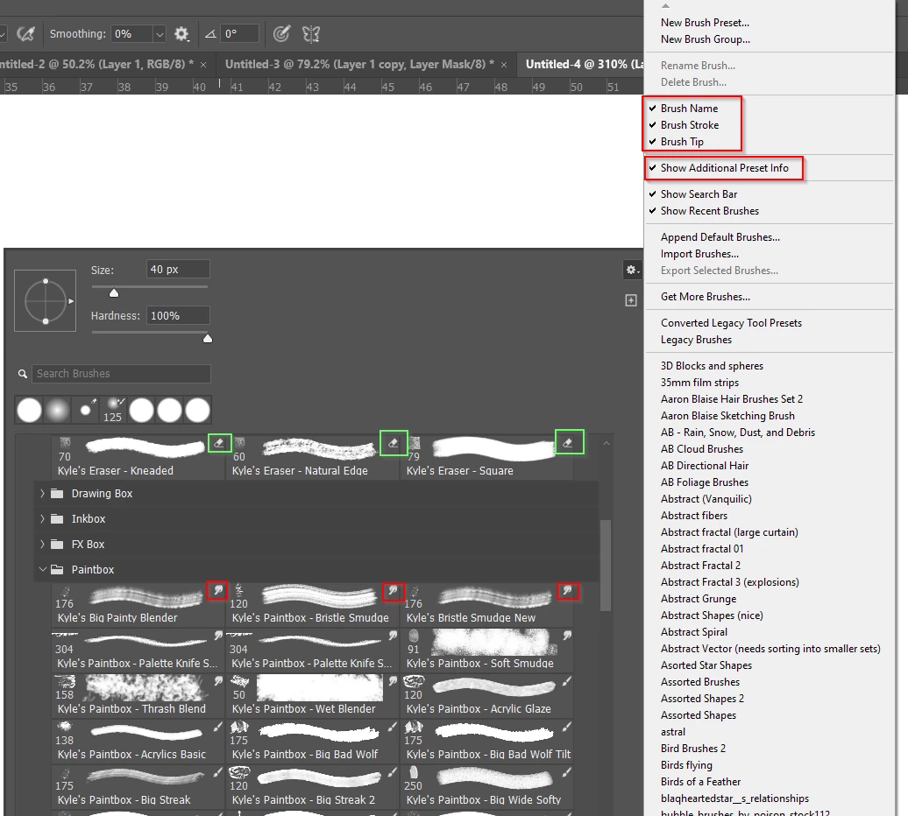Open the smoothing options gear icon
The width and height of the screenshot is (908, 816).
click(181, 34)
